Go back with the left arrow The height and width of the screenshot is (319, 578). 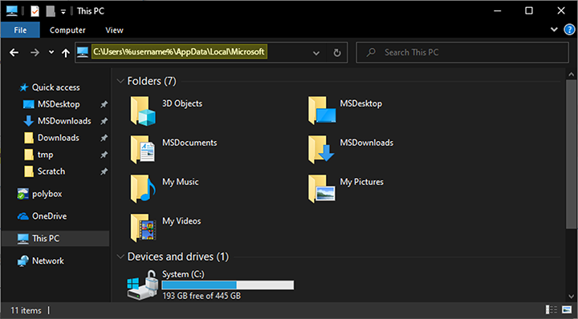point(14,53)
